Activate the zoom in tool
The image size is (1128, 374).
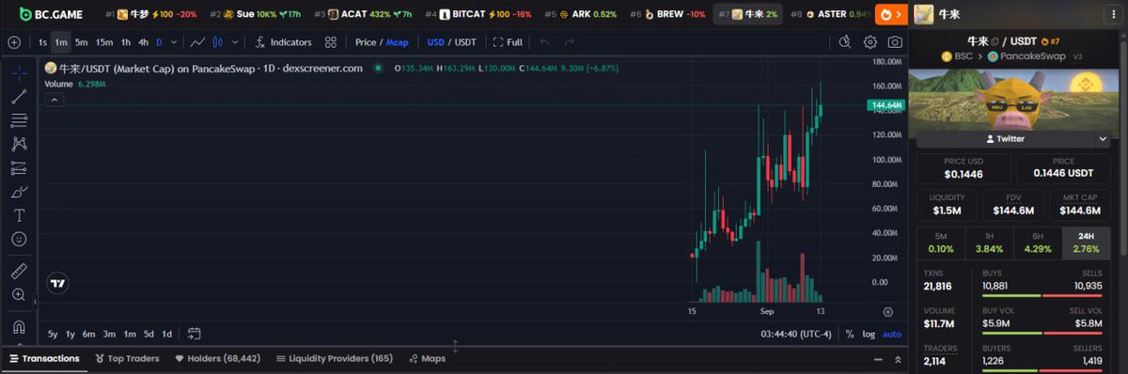tap(18, 295)
